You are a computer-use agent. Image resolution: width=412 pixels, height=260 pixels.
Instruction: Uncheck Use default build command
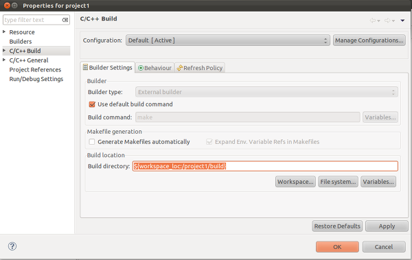click(92, 104)
